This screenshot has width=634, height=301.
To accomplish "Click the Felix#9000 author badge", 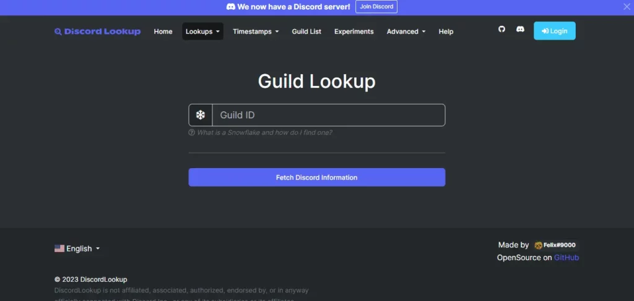I will tap(555, 245).
